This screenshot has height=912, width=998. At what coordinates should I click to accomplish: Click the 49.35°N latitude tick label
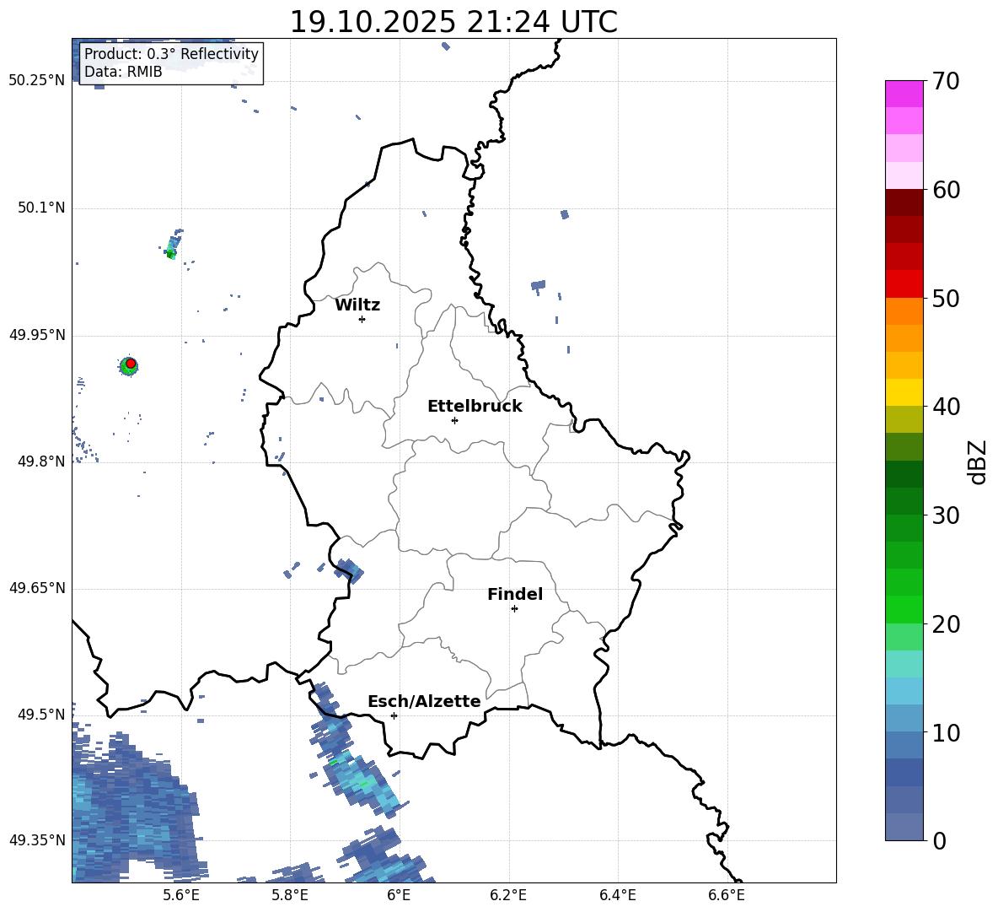coord(36,840)
